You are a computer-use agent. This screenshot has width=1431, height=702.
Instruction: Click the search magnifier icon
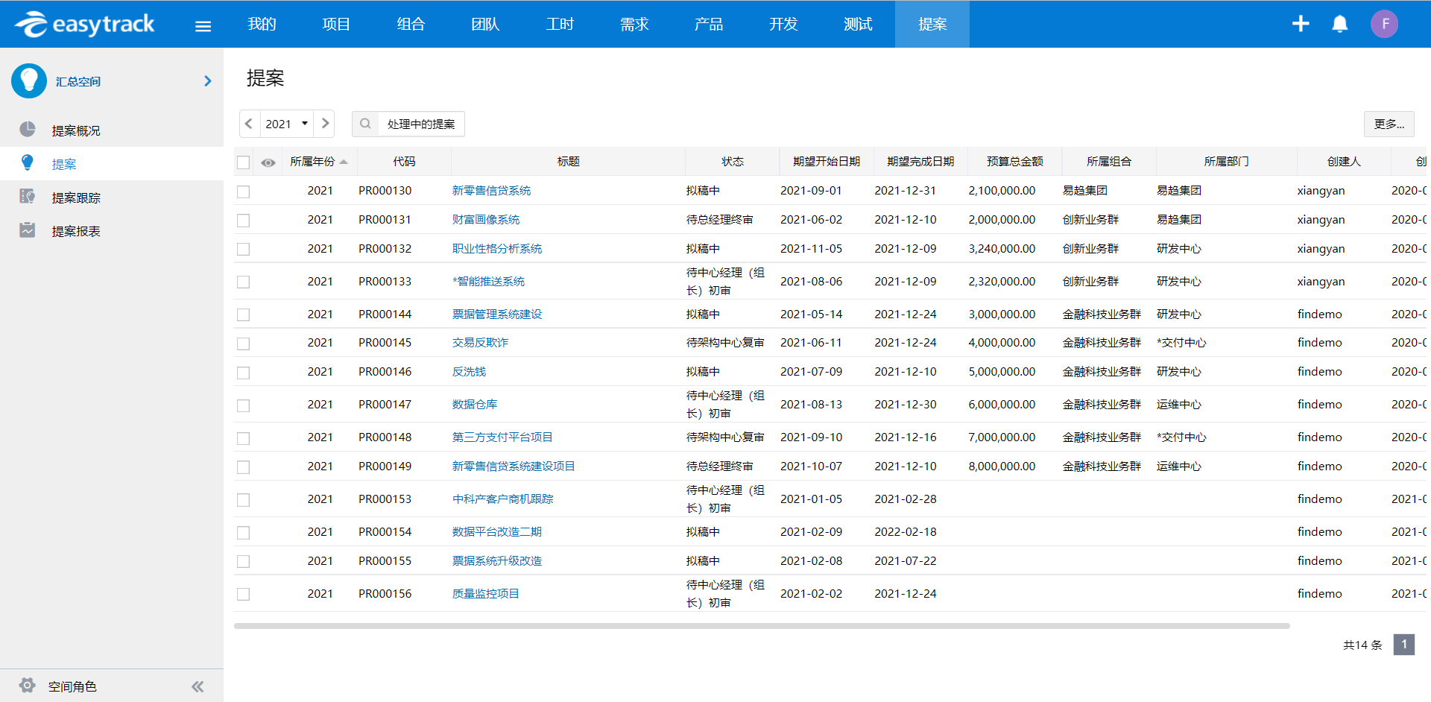point(365,124)
